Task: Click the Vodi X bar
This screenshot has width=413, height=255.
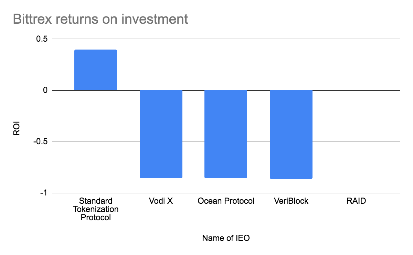Action: [161, 134]
